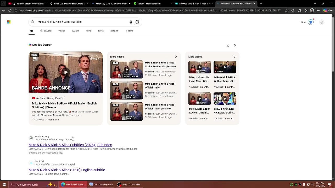Screen dimensions: 335x188
Task: Play the main BANDE-ANNONCE video
Action: [66, 72]
